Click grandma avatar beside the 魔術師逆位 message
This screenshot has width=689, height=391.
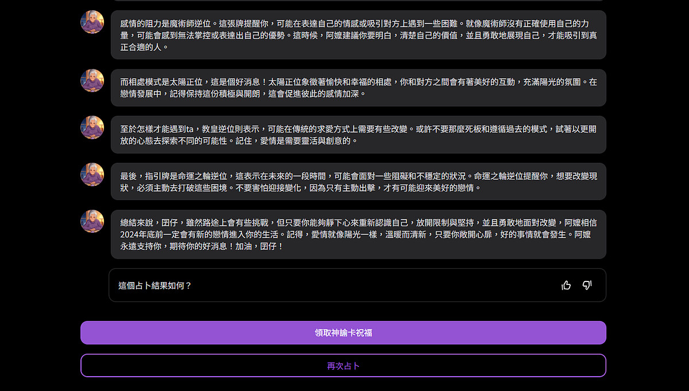coord(92,22)
